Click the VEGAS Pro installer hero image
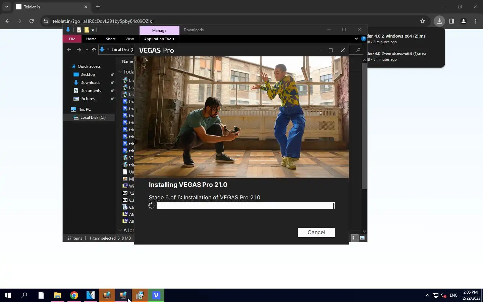Screen dimensions: 483x302 tap(241, 117)
